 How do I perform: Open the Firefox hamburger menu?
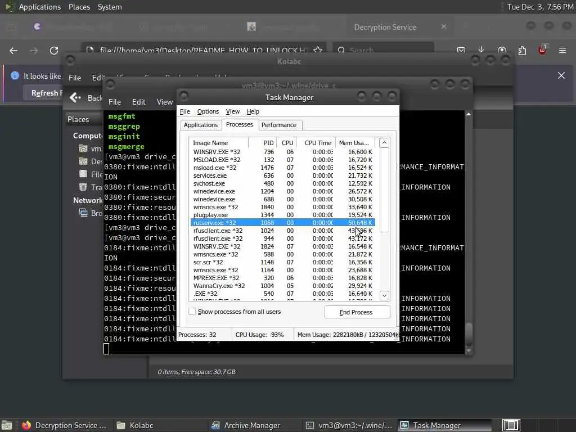tap(562, 51)
